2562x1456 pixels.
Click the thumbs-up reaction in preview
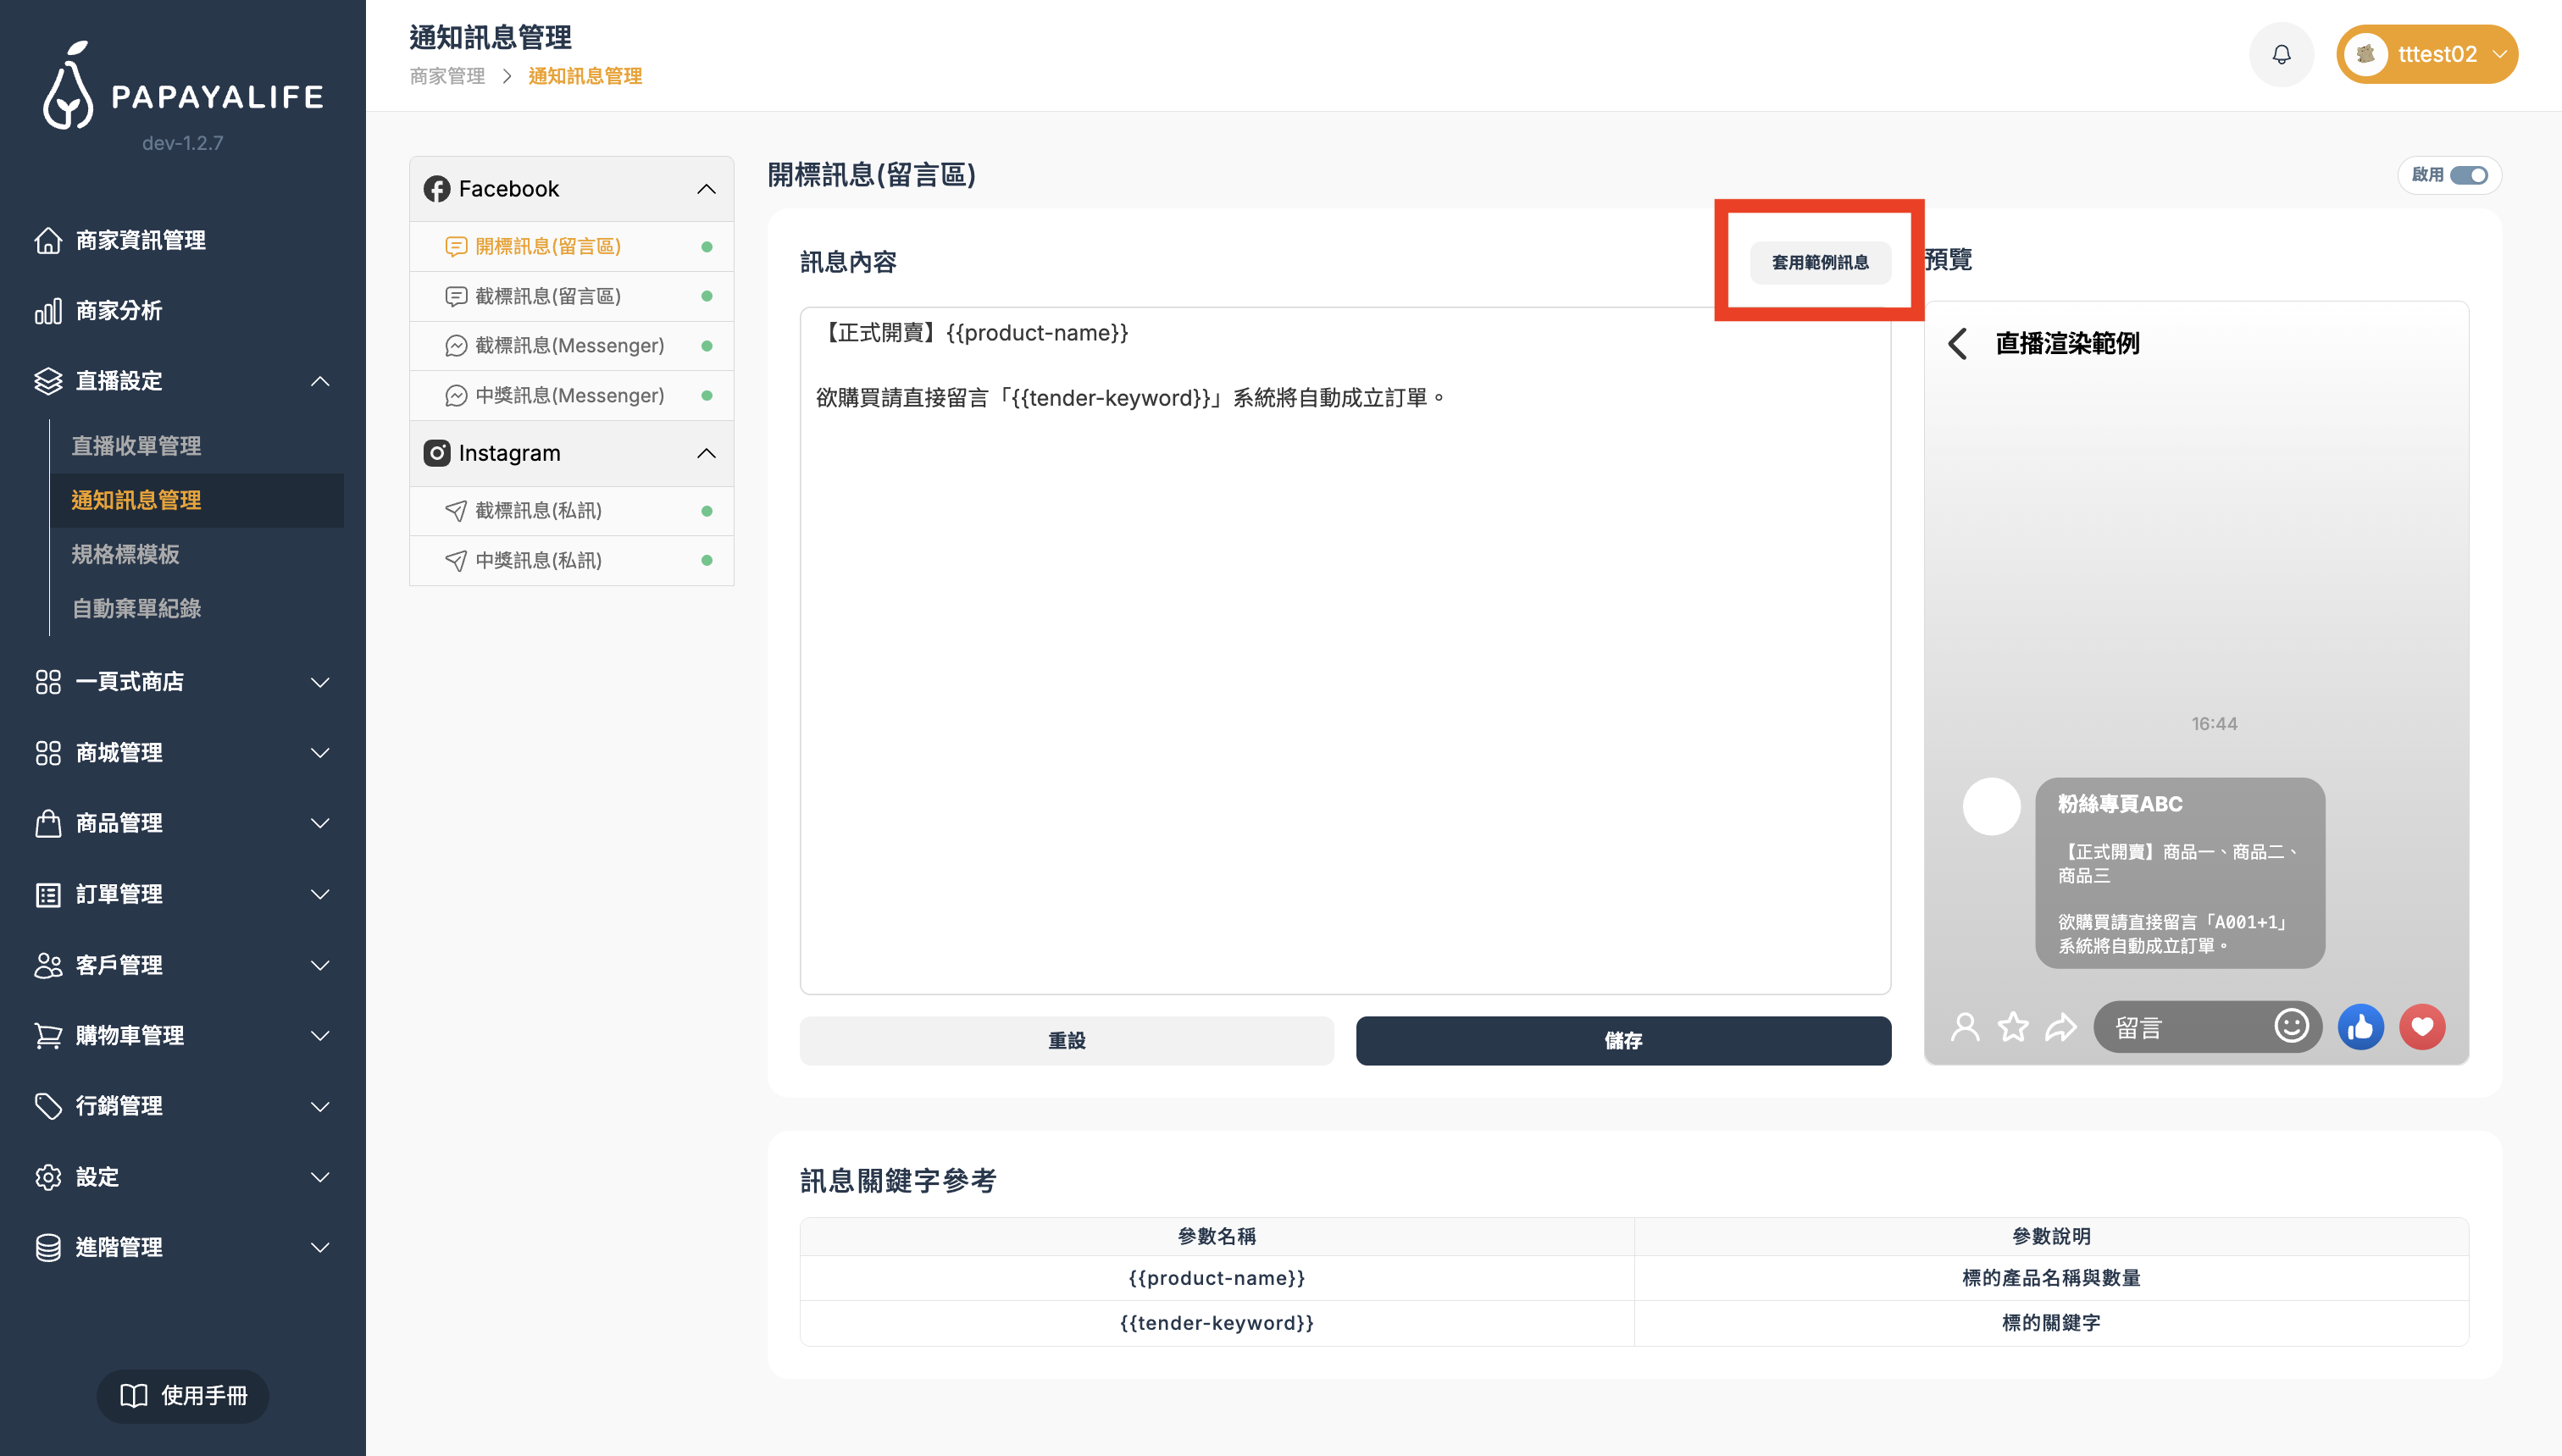[2361, 1026]
